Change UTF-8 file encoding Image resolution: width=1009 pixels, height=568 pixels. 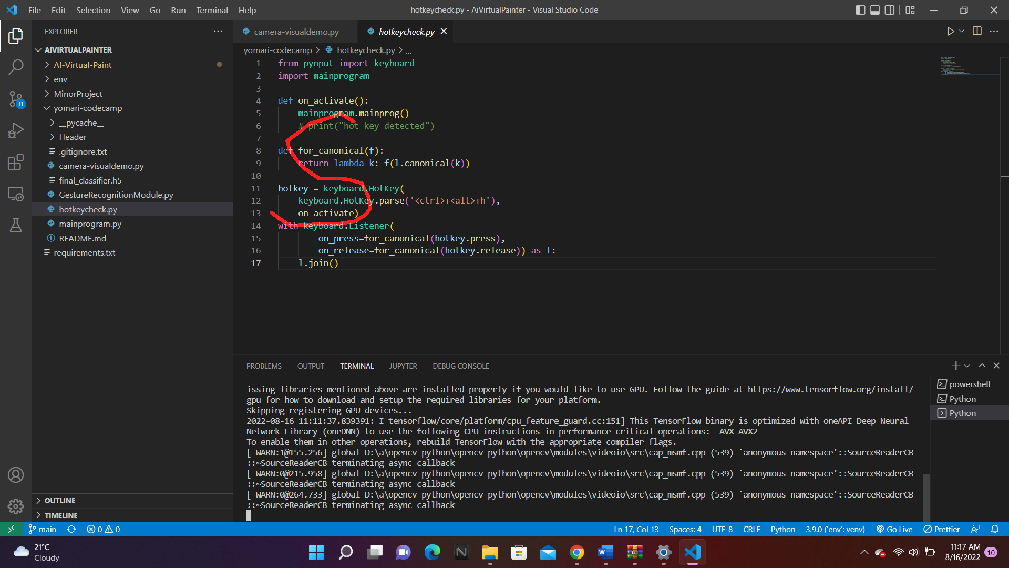(x=722, y=530)
